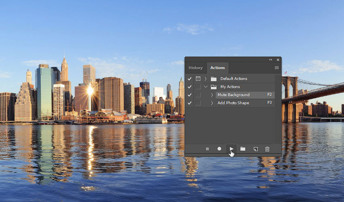Select the My Actions open folder icon
This screenshot has width=344, height=202.
(x=213, y=87)
